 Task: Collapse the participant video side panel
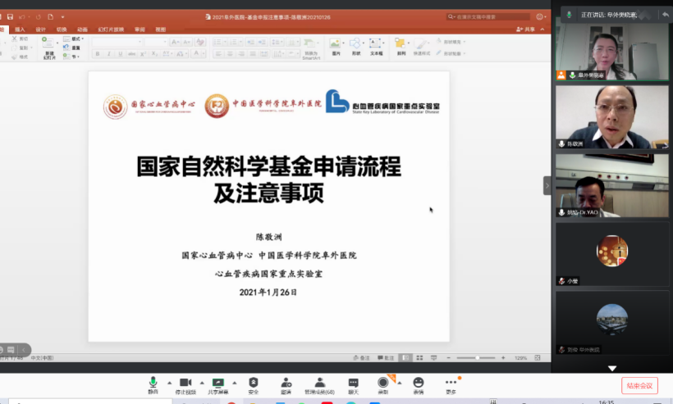pyautogui.click(x=547, y=186)
